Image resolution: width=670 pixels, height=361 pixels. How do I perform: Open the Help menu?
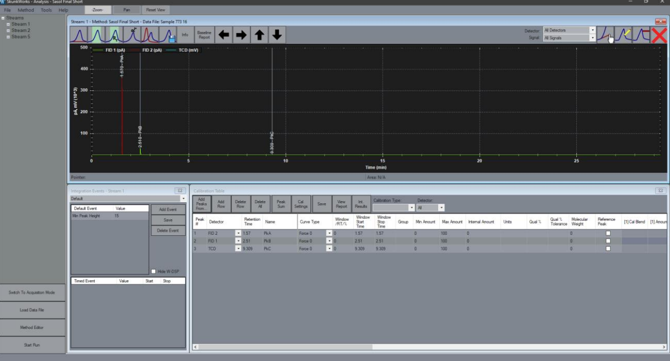click(x=63, y=10)
